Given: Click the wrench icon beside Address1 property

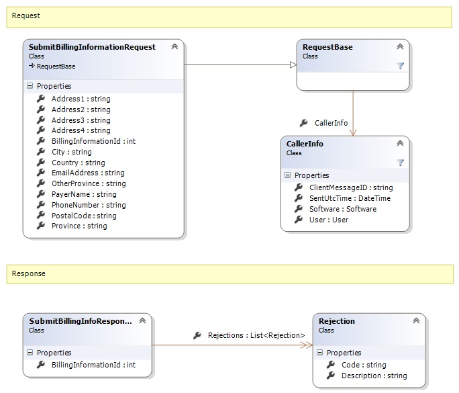Looking at the screenshot, I should point(42,99).
